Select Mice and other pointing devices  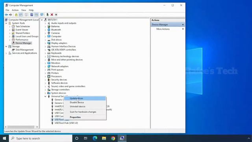(x=67, y=60)
